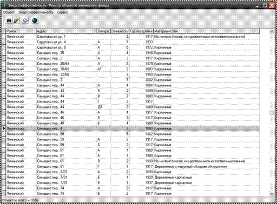
Task: Click the Литера cell containing А1
Action: [x=104, y=69]
